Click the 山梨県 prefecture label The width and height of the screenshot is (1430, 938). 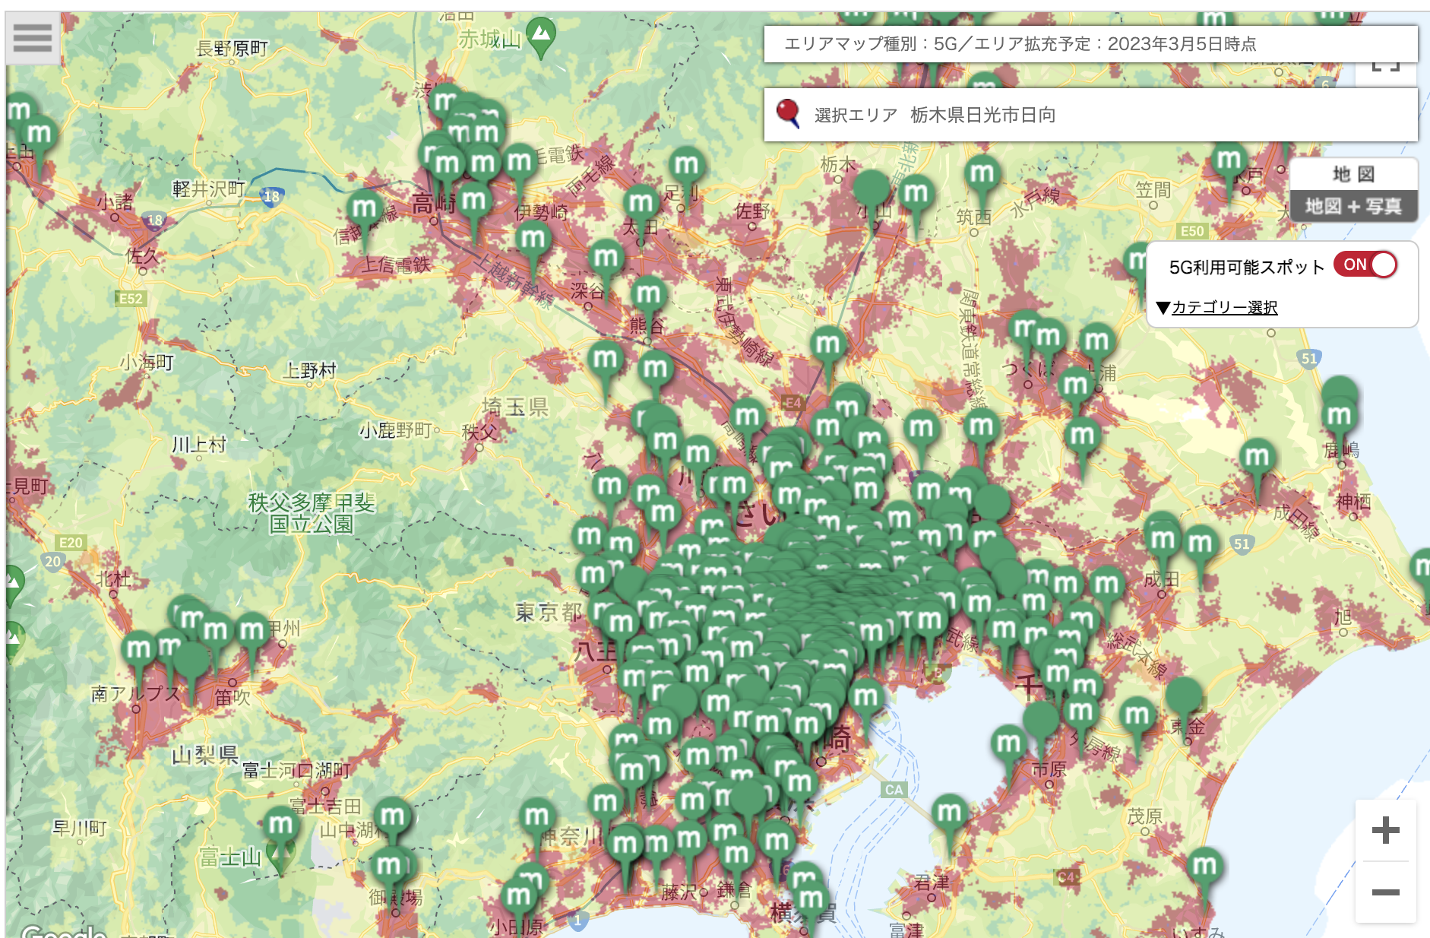(205, 755)
